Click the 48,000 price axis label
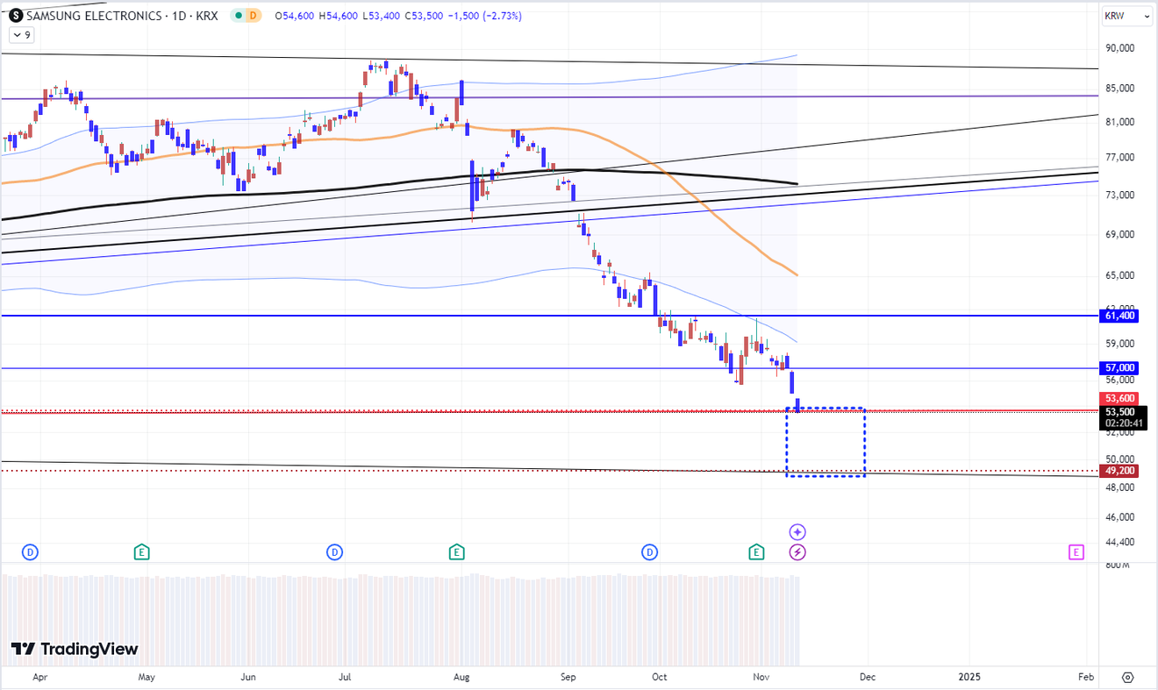The height and width of the screenshot is (690, 1158). (x=1119, y=487)
